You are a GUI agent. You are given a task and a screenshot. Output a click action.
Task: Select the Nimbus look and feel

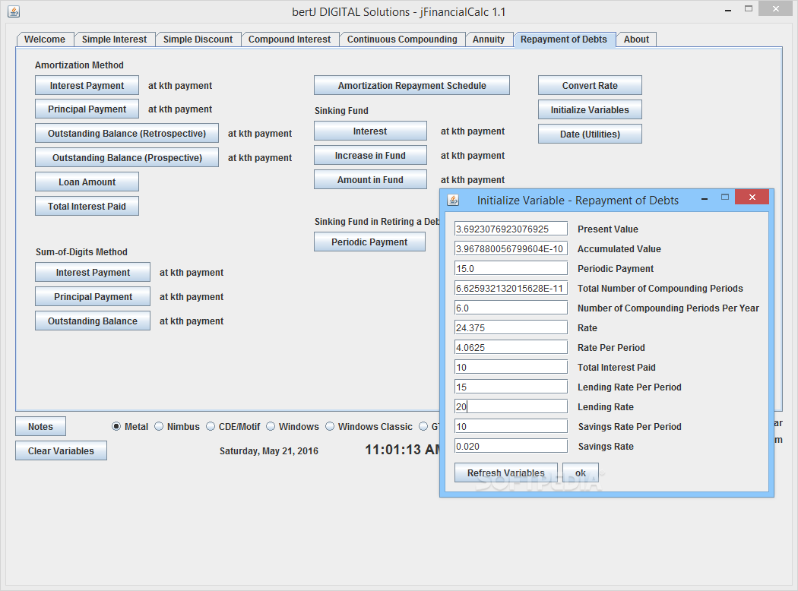tap(177, 427)
